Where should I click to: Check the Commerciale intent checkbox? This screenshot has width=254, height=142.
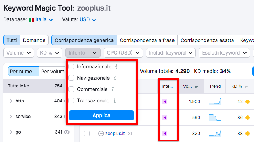pyautogui.click(x=71, y=89)
